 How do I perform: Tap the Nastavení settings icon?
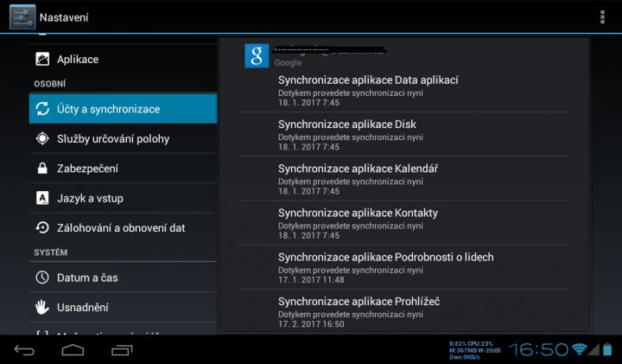click(22, 17)
